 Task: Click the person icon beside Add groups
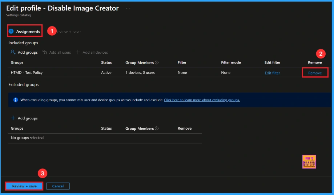pyautogui.click(x=13, y=52)
